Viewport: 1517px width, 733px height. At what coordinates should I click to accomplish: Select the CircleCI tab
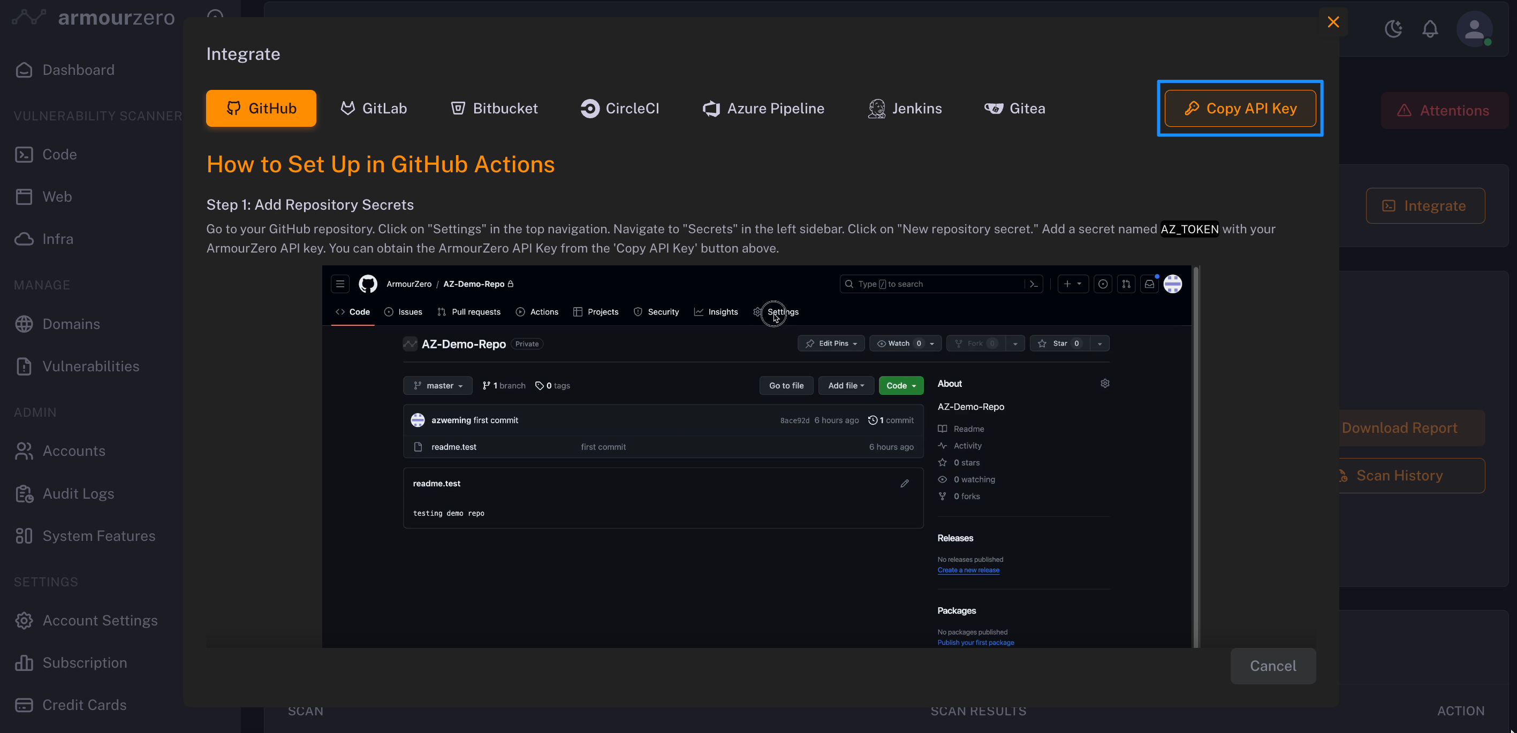click(619, 108)
